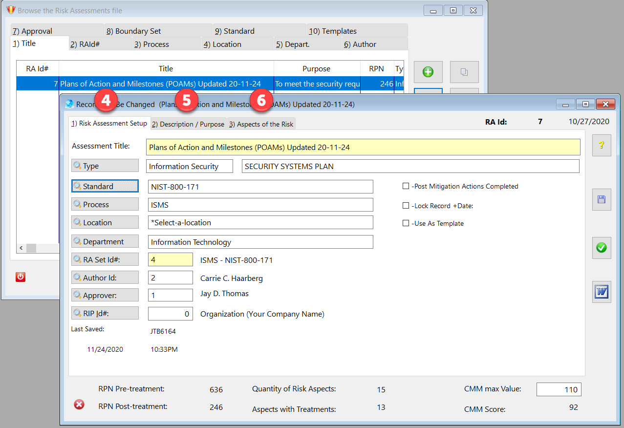Viewport: 624px width, 428px height.
Task: Switch to Description / Purpose tab
Action: [x=188, y=124]
